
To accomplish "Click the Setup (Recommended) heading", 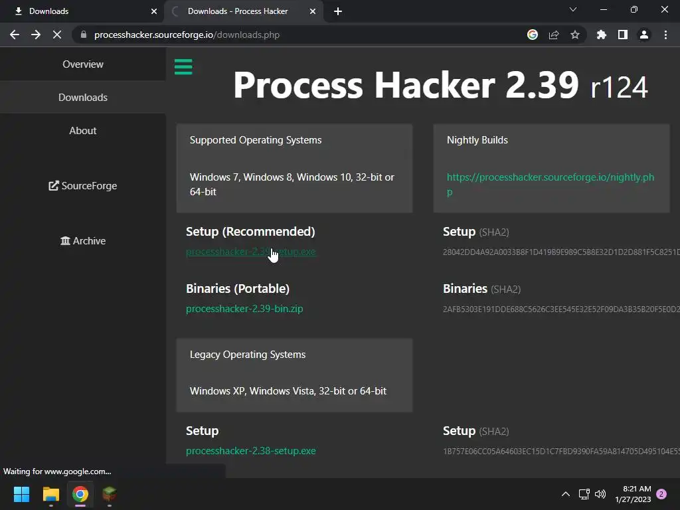I will [250, 232].
